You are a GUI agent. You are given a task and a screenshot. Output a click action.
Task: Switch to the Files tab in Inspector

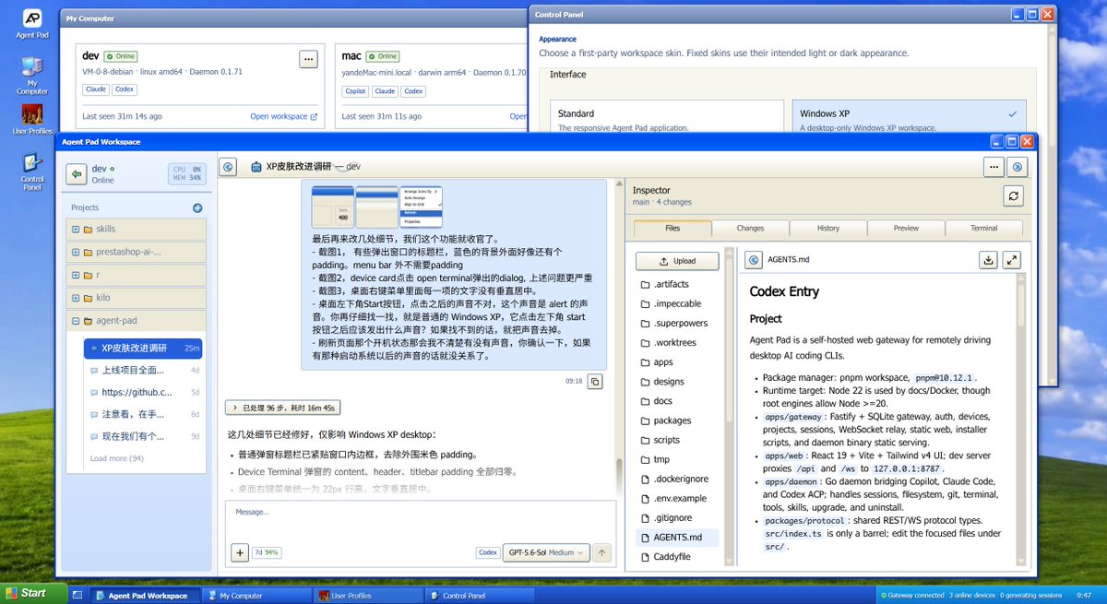point(673,228)
